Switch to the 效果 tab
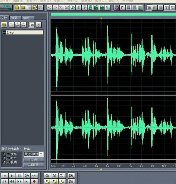This screenshot has width=176, height=184. [x=15, y=18]
